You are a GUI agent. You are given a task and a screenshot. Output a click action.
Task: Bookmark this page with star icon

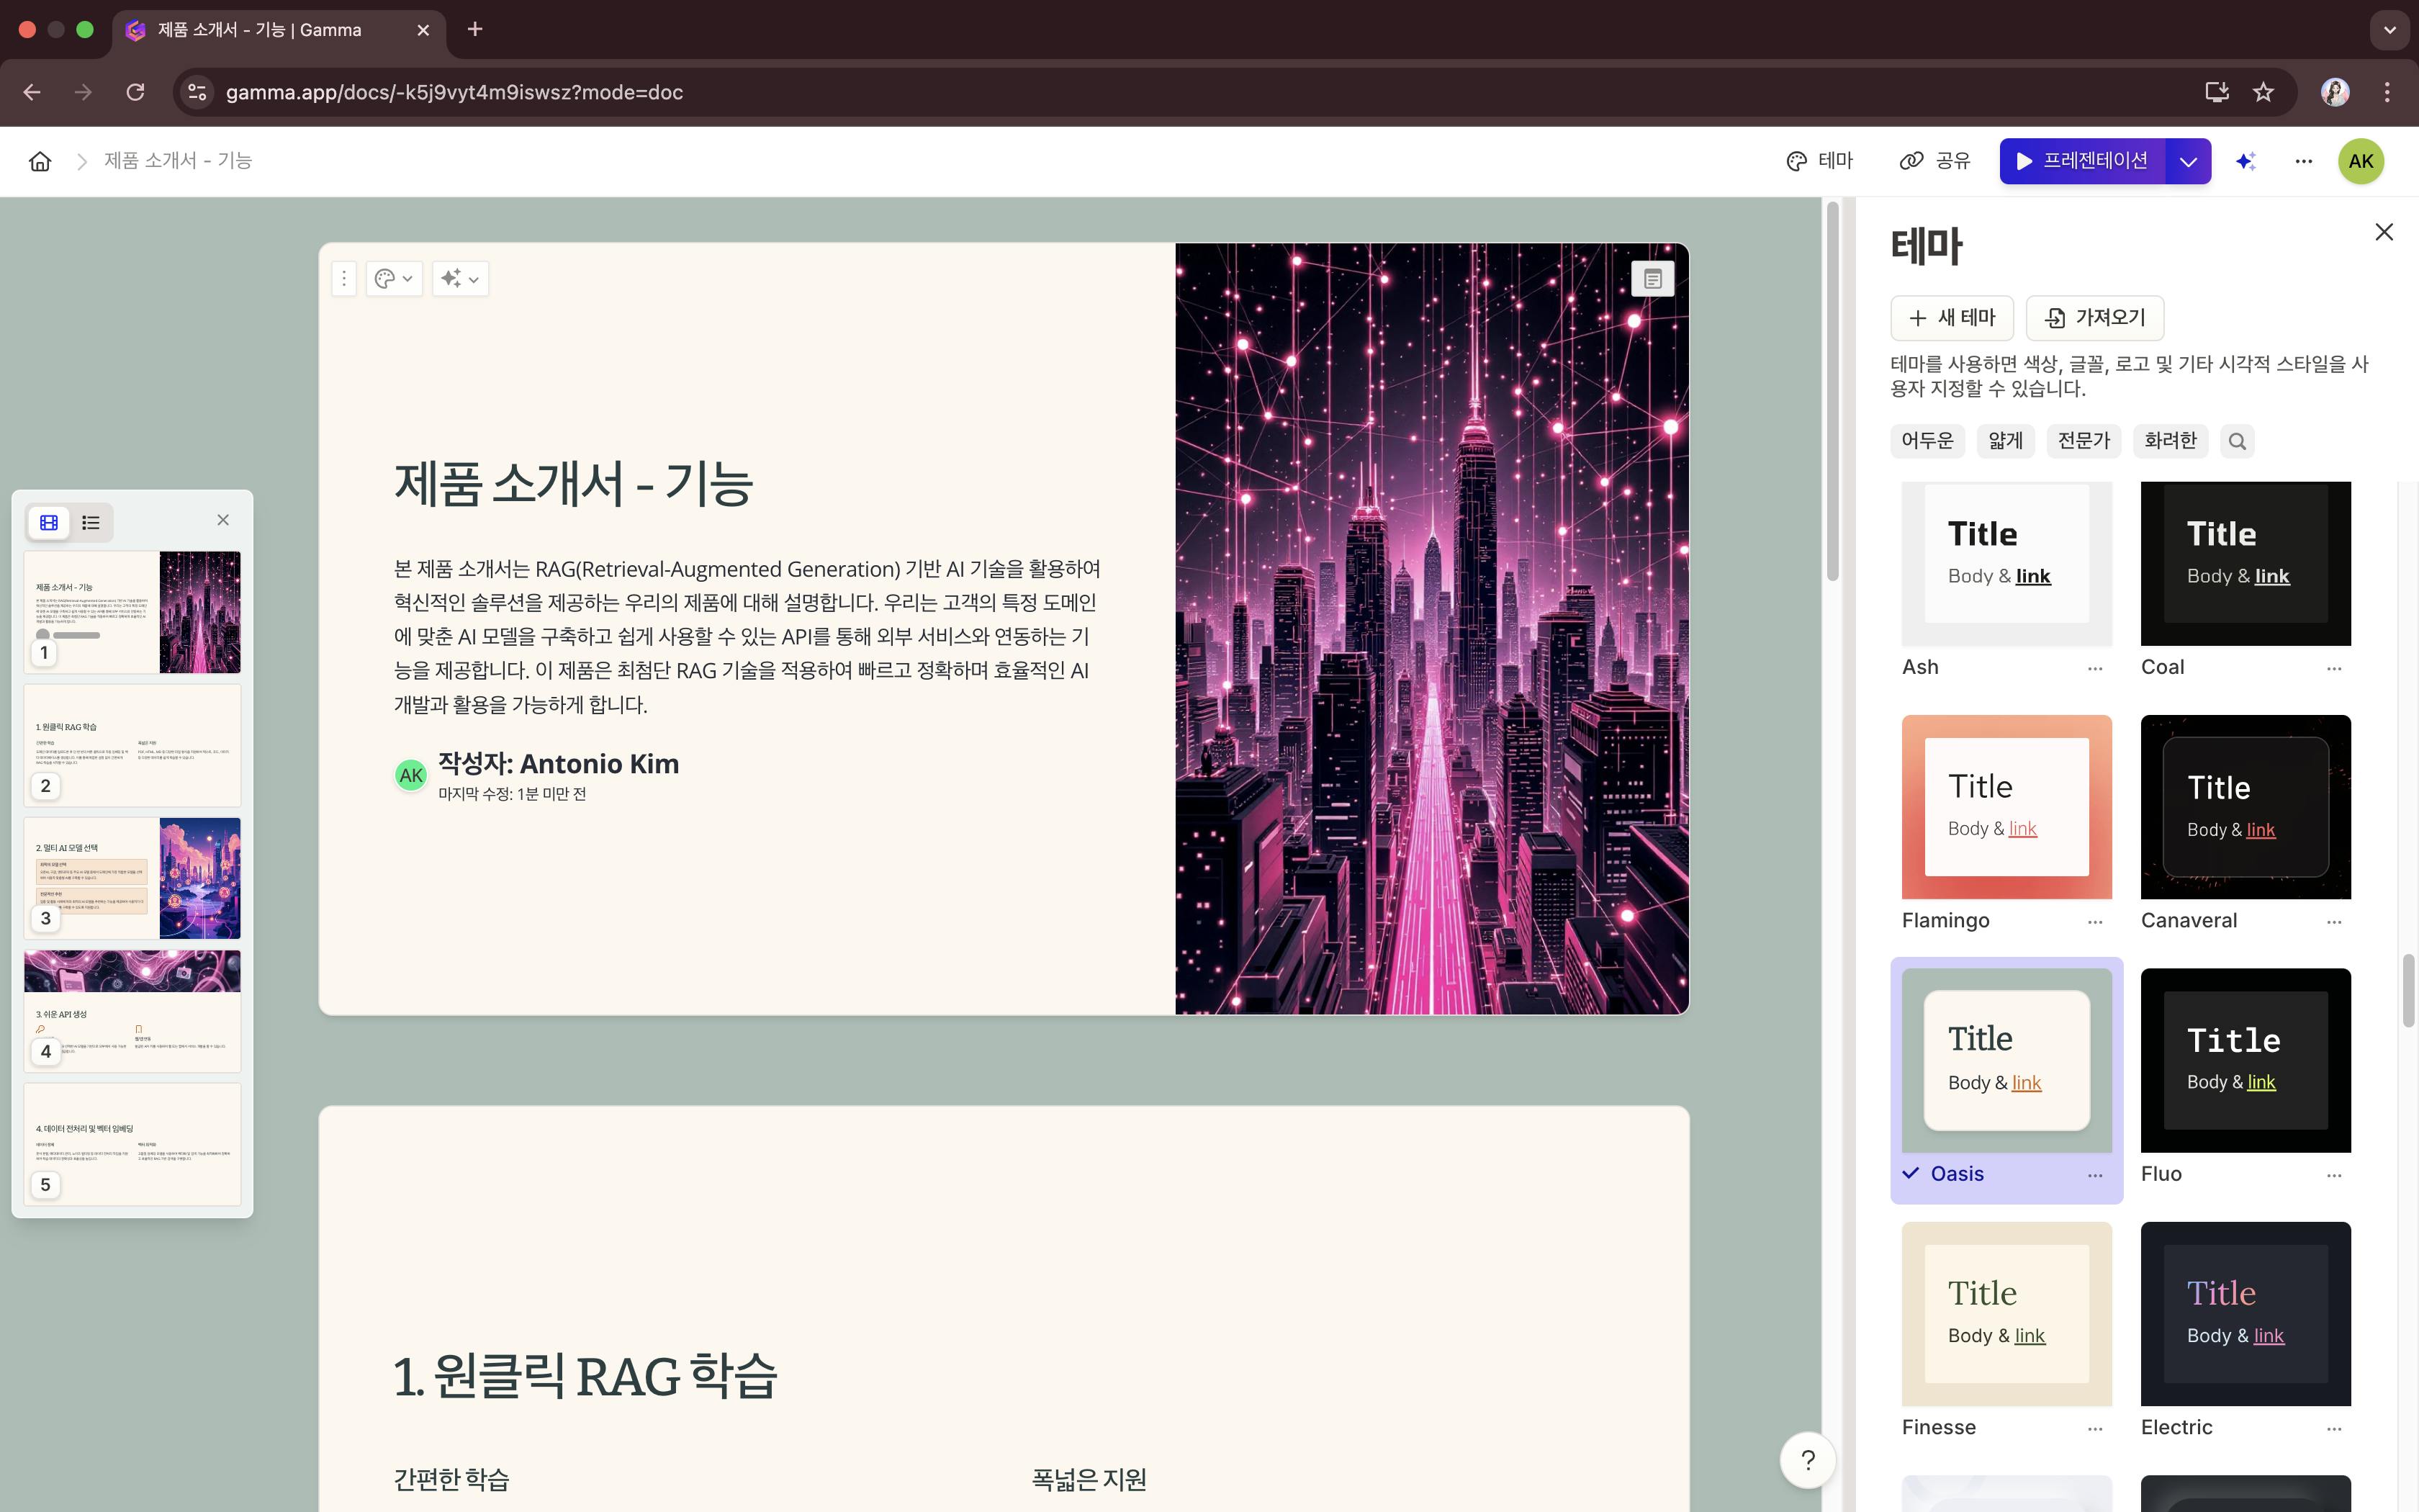pyautogui.click(x=2263, y=92)
